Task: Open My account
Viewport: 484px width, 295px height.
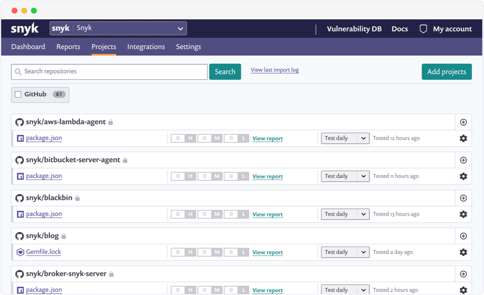Action: pyautogui.click(x=452, y=29)
